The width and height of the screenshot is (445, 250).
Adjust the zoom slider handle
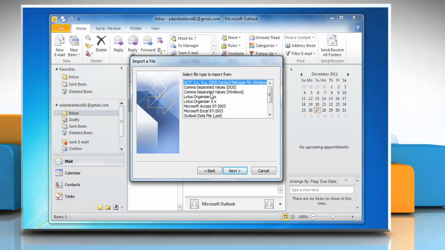(333, 217)
